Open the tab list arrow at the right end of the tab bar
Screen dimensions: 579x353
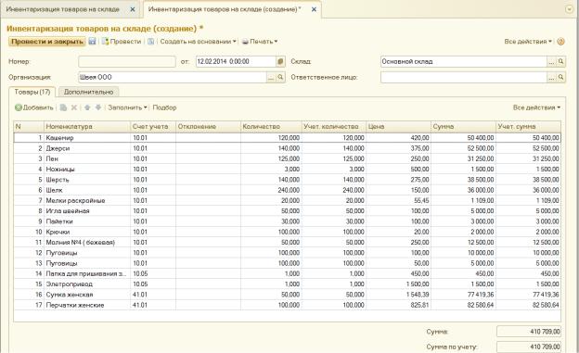[569, 10]
